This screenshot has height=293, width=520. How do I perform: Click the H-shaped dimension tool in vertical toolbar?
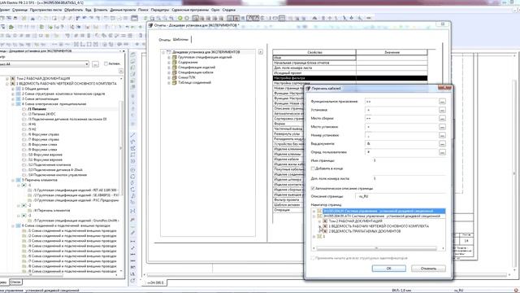click(133, 211)
